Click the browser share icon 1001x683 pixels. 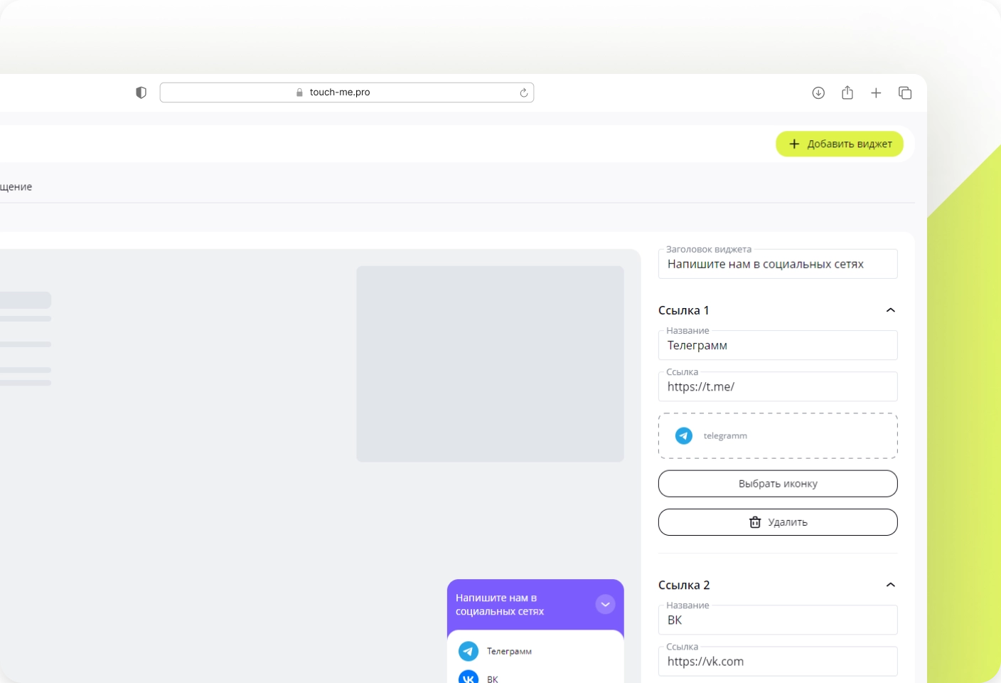[847, 92]
